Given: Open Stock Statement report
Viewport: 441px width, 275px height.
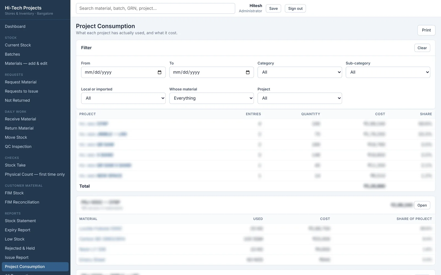Looking at the screenshot, I should coord(35,221).
